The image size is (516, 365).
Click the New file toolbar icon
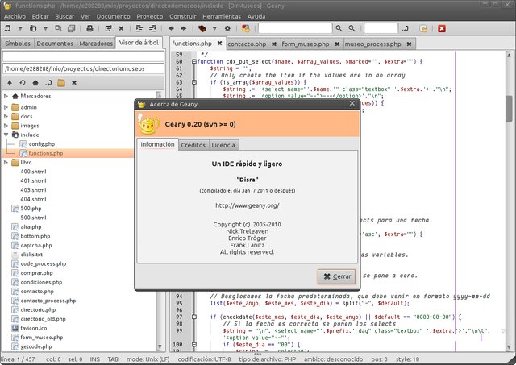[x=7, y=29]
